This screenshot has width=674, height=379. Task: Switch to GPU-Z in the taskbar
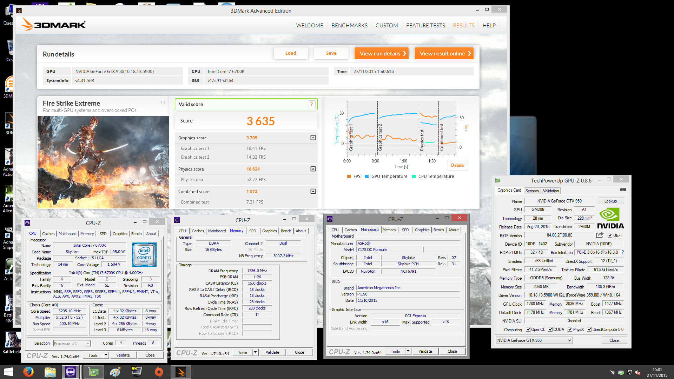(x=93, y=372)
